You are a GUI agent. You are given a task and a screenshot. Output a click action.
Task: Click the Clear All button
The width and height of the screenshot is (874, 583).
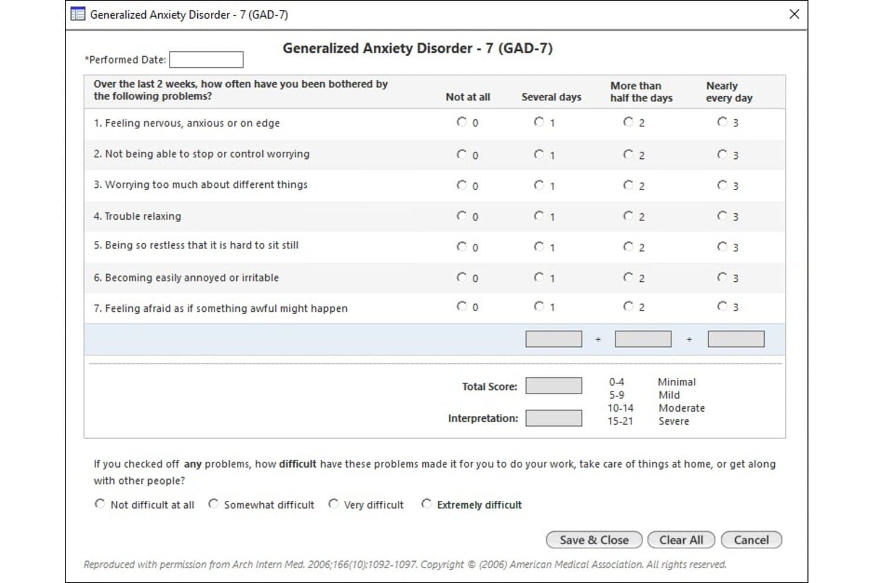[x=681, y=540]
